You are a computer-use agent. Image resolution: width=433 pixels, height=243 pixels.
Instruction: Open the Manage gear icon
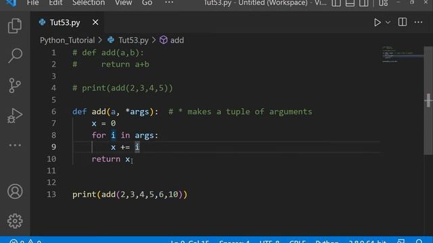pyautogui.click(x=15, y=221)
